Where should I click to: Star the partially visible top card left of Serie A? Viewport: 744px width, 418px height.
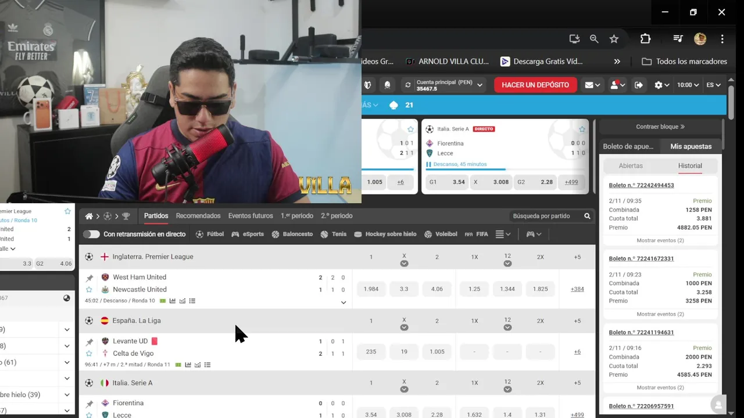point(410,129)
